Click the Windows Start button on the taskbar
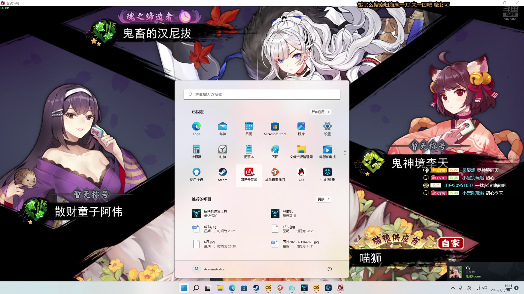The height and width of the screenshot is (294, 524). pos(184,288)
